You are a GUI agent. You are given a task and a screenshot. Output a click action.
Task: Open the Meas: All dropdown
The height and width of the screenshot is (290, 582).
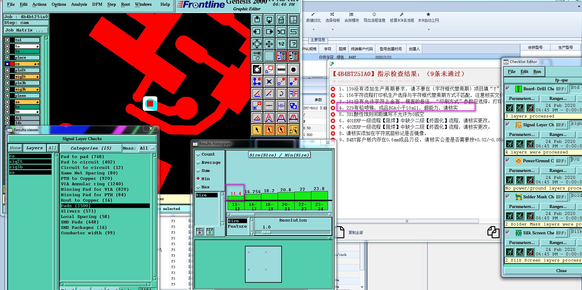coord(147,148)
